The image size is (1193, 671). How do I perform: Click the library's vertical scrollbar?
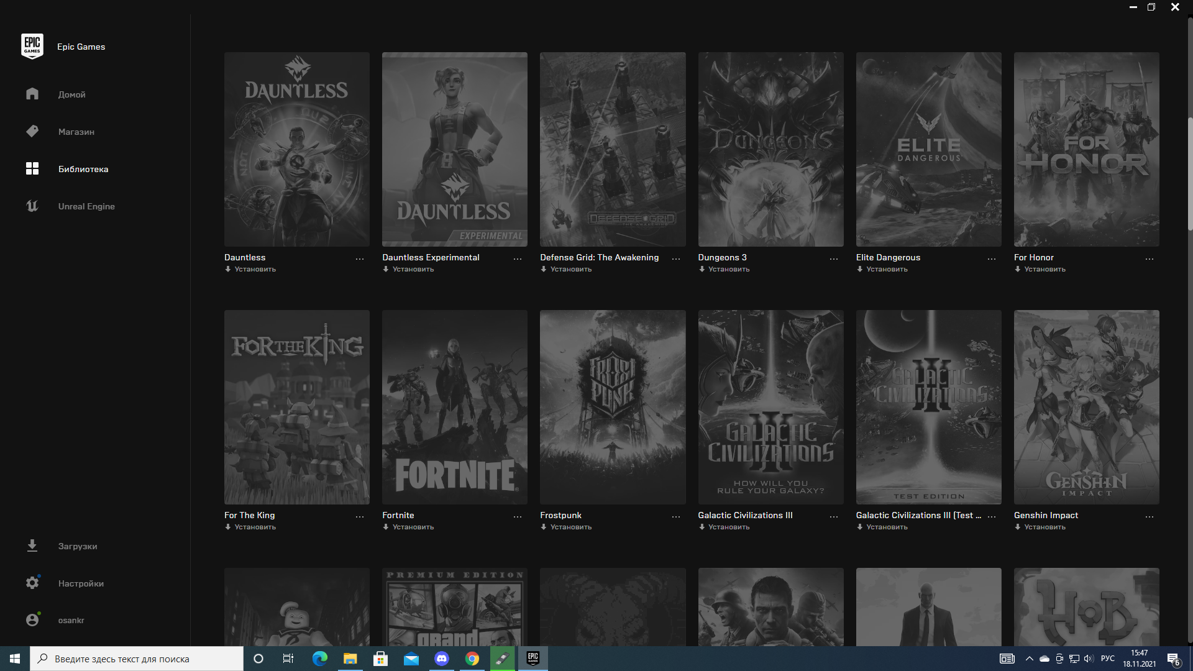[x=1190, y=174]
